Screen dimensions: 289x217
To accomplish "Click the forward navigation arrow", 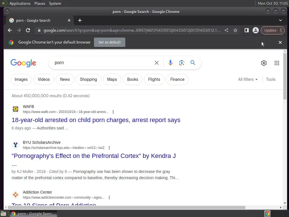I will [x=19, y=31].
